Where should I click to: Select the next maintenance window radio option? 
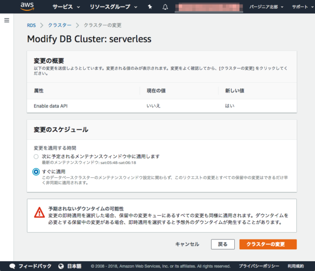tap(36, 157)
